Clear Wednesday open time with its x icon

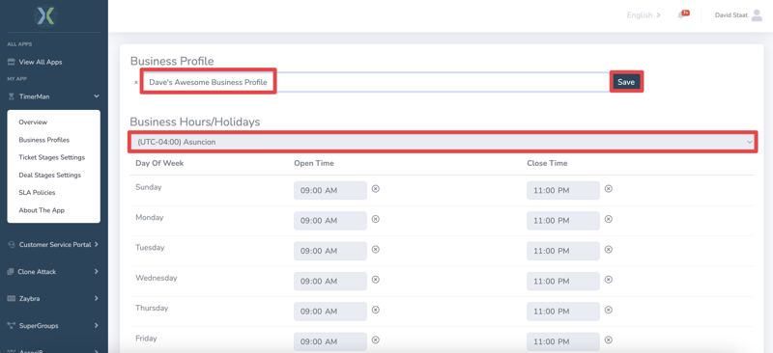pos(375,280)
